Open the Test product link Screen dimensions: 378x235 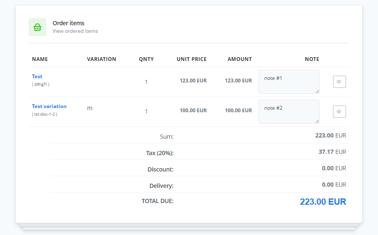point(37,77)
